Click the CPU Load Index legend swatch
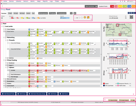Viewport: 136px width, 106px height. coord(104,86)
